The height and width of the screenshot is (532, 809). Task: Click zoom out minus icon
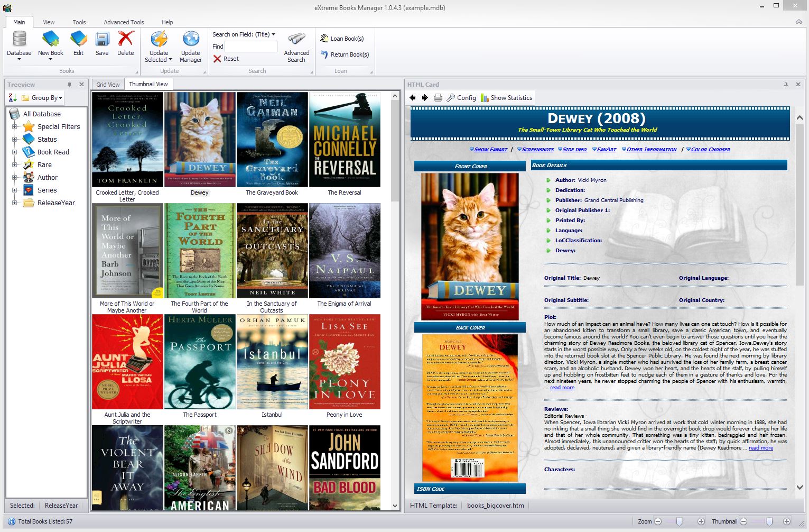click(x=658, y=521)
